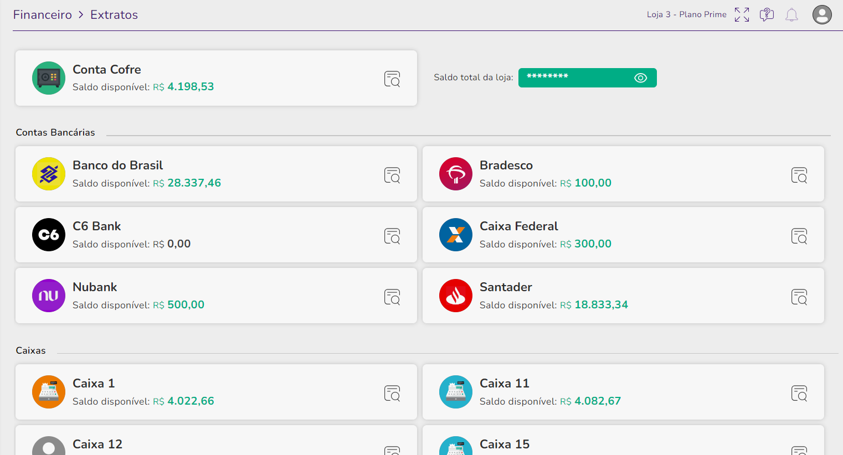Image resolution: width=843 pixels, height=455 pixels.
Task: Click balance 4.198,53
Action: point(191,86)
